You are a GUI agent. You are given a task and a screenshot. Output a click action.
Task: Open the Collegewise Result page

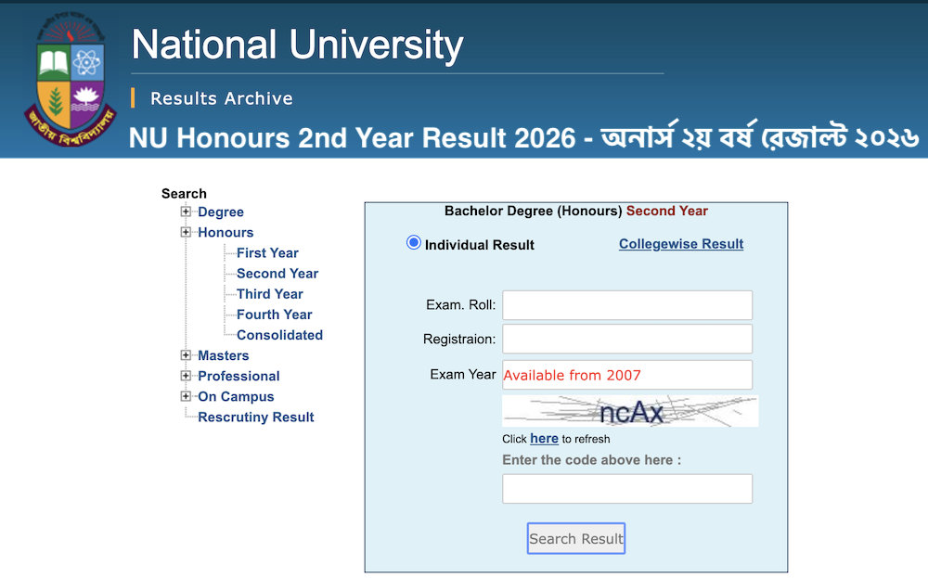[680, 243]
